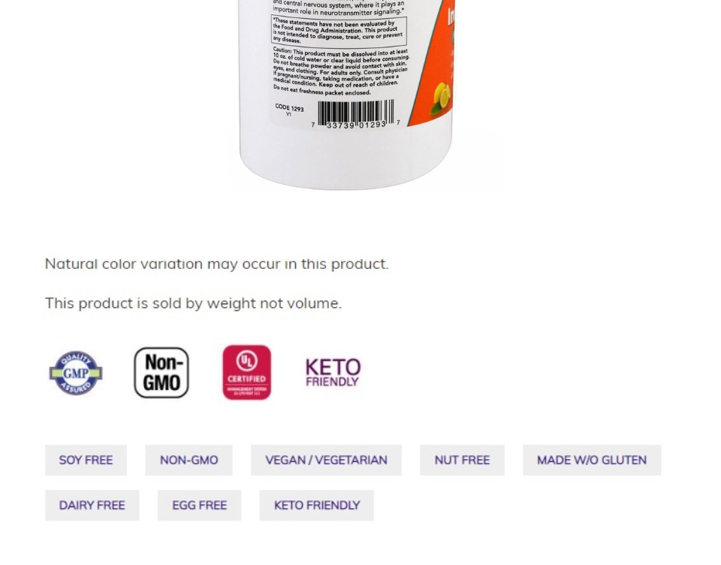Click the FDA disclaimer box on label
The height and width of the screenshot is (565, 721).
pos(339,30)
